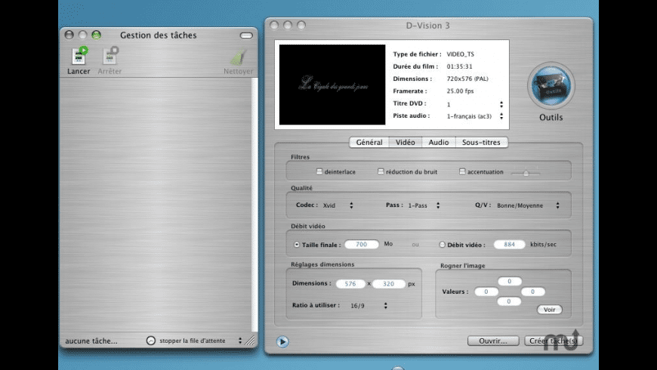Click the video preview thumbnail
Screen dimensions: 657x370
point(332,85)
